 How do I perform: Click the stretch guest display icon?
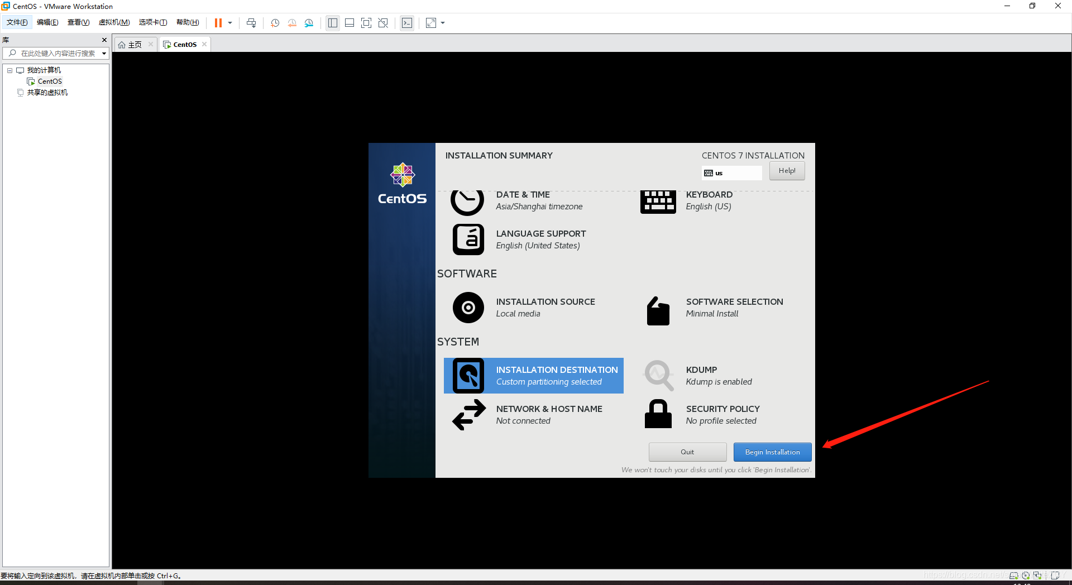(x=431, y=23)
